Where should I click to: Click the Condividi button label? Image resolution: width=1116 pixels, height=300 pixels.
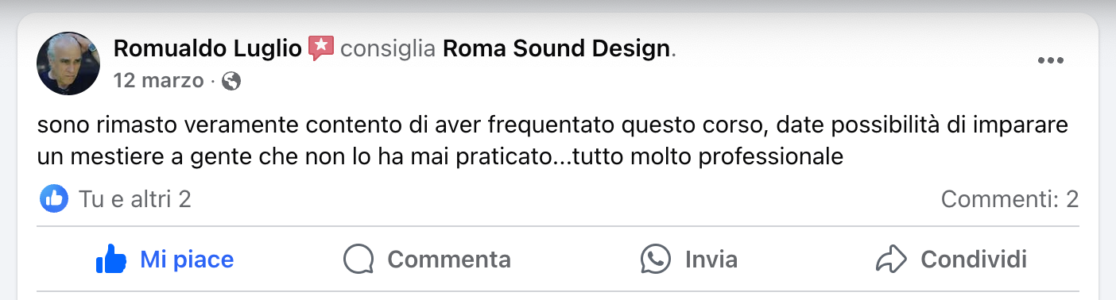click(974, 259)
